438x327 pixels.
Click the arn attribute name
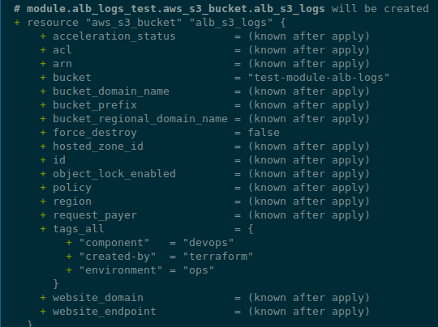62,64
